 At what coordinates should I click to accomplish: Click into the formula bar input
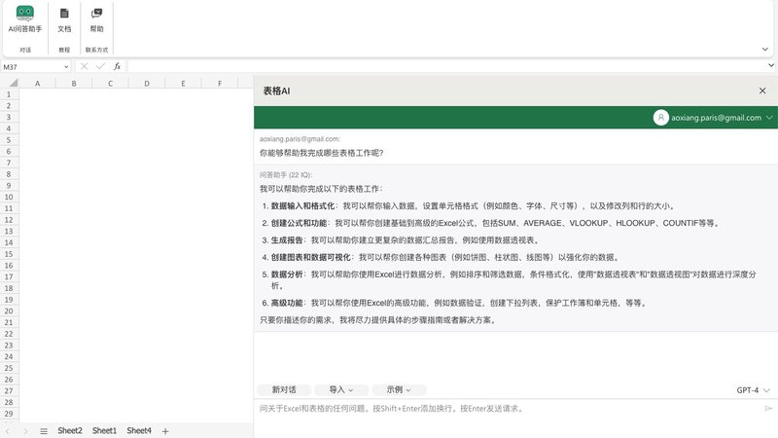point(446,66)
